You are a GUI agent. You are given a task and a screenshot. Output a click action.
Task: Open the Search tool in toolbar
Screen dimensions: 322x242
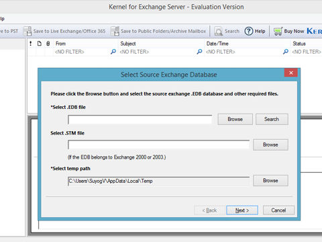(227, 31)
